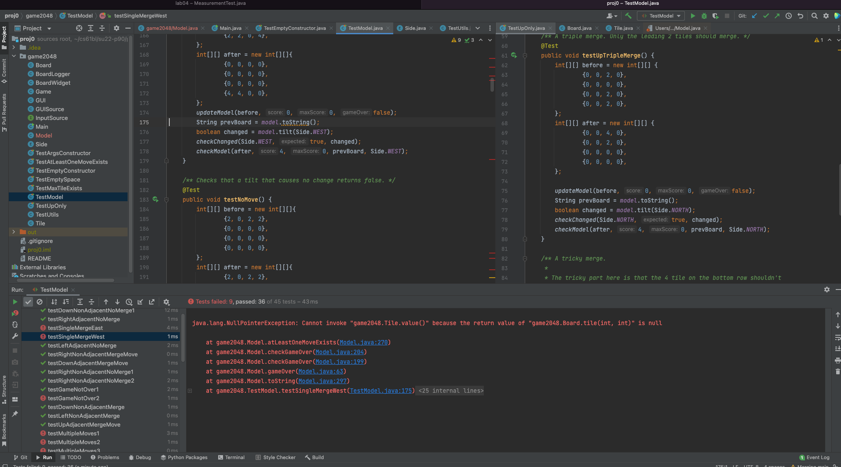The width and height of the screenshot is (841, 467).
Task: Click the left editor vertical scrollbar thumb
Action: [492, 84]
